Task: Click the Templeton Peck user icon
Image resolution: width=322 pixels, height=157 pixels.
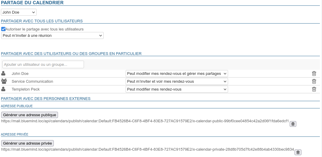Action: 4,89
